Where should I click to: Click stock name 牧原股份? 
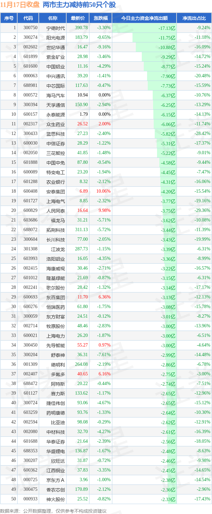(56, 326)
